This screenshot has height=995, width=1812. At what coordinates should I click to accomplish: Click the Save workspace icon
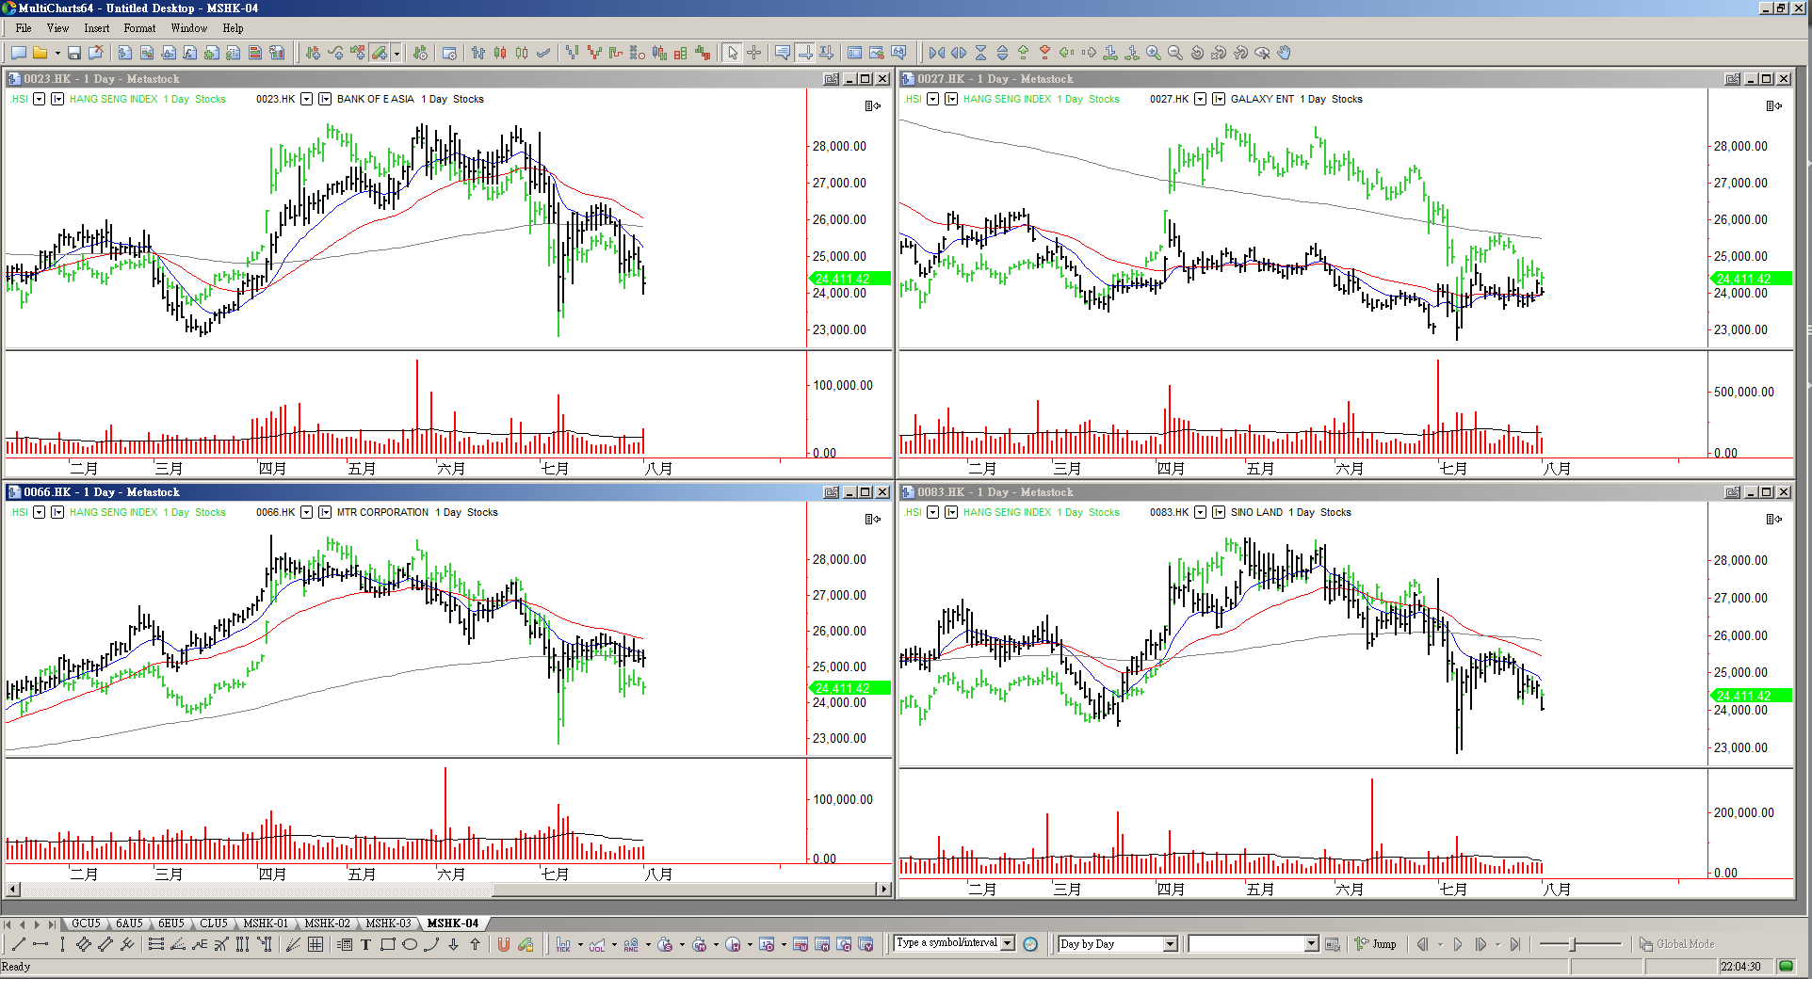(x=74, y=54)
